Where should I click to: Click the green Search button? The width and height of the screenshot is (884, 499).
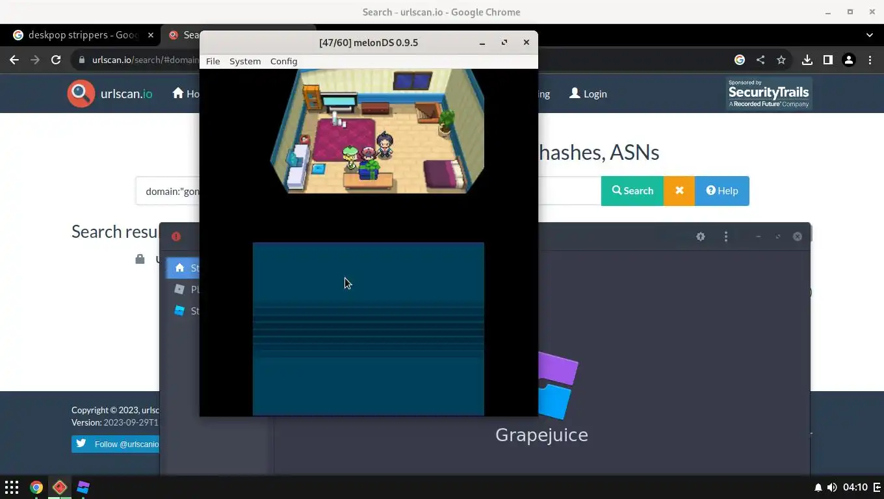[632, 190]
